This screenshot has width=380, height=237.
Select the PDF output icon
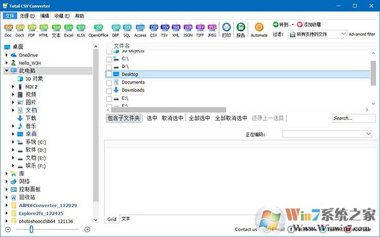[x=32, y=30]
